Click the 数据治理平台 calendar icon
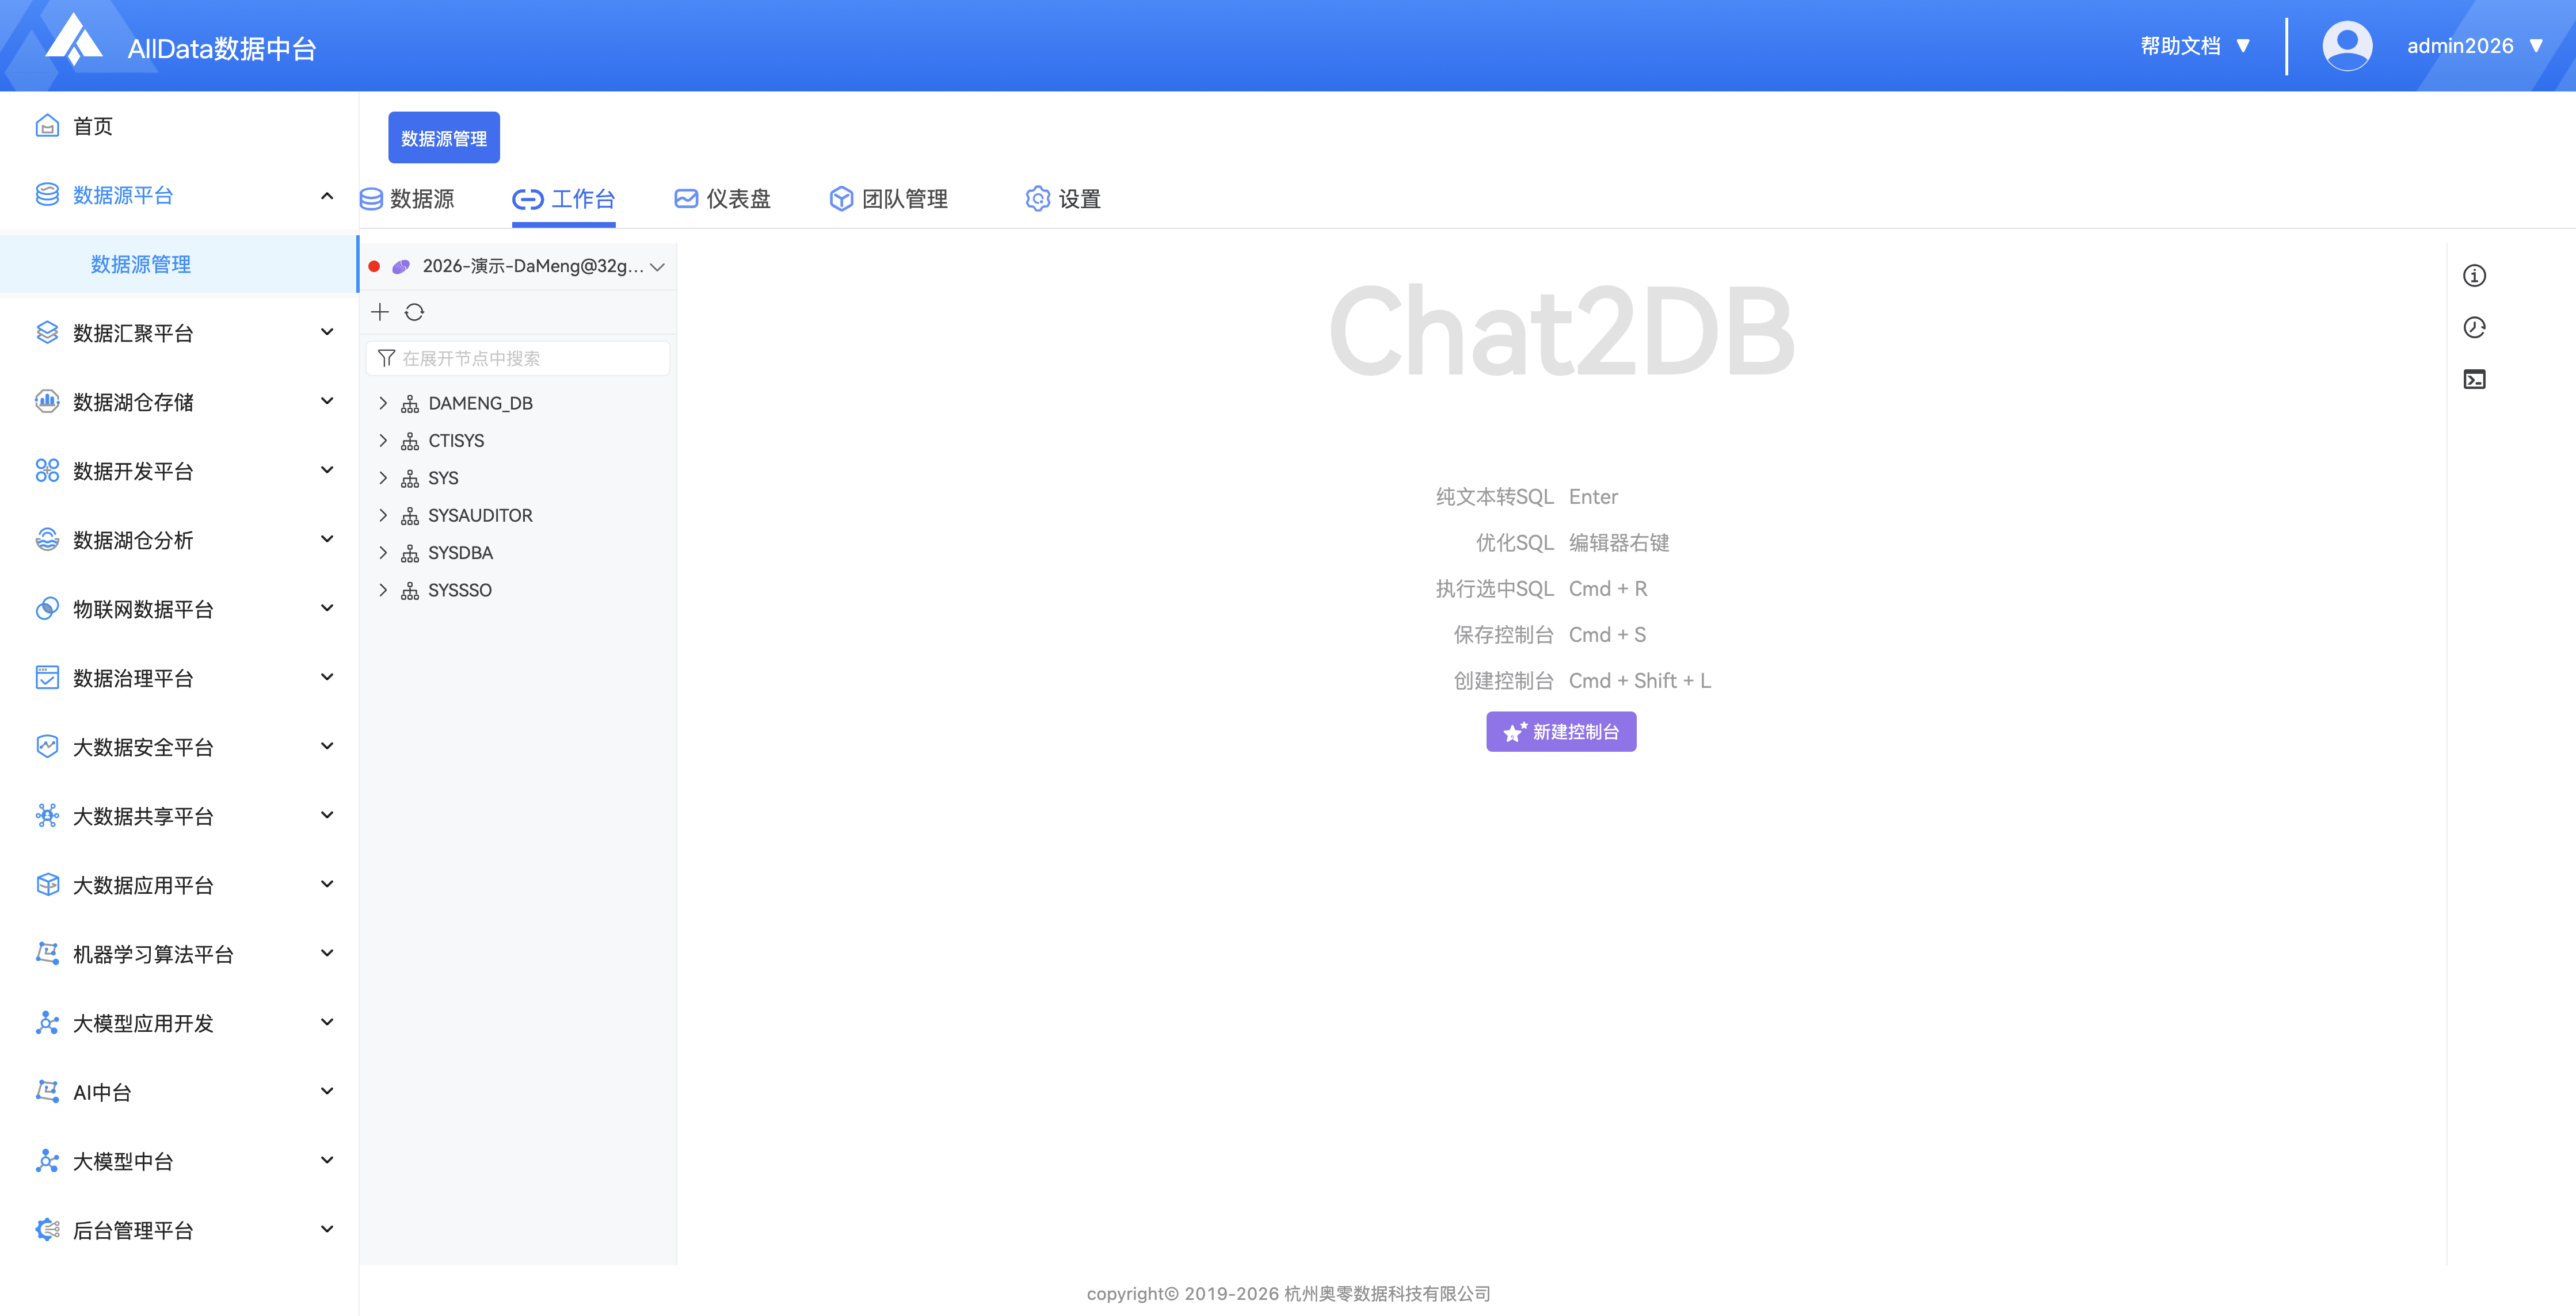 click(47, 678)
